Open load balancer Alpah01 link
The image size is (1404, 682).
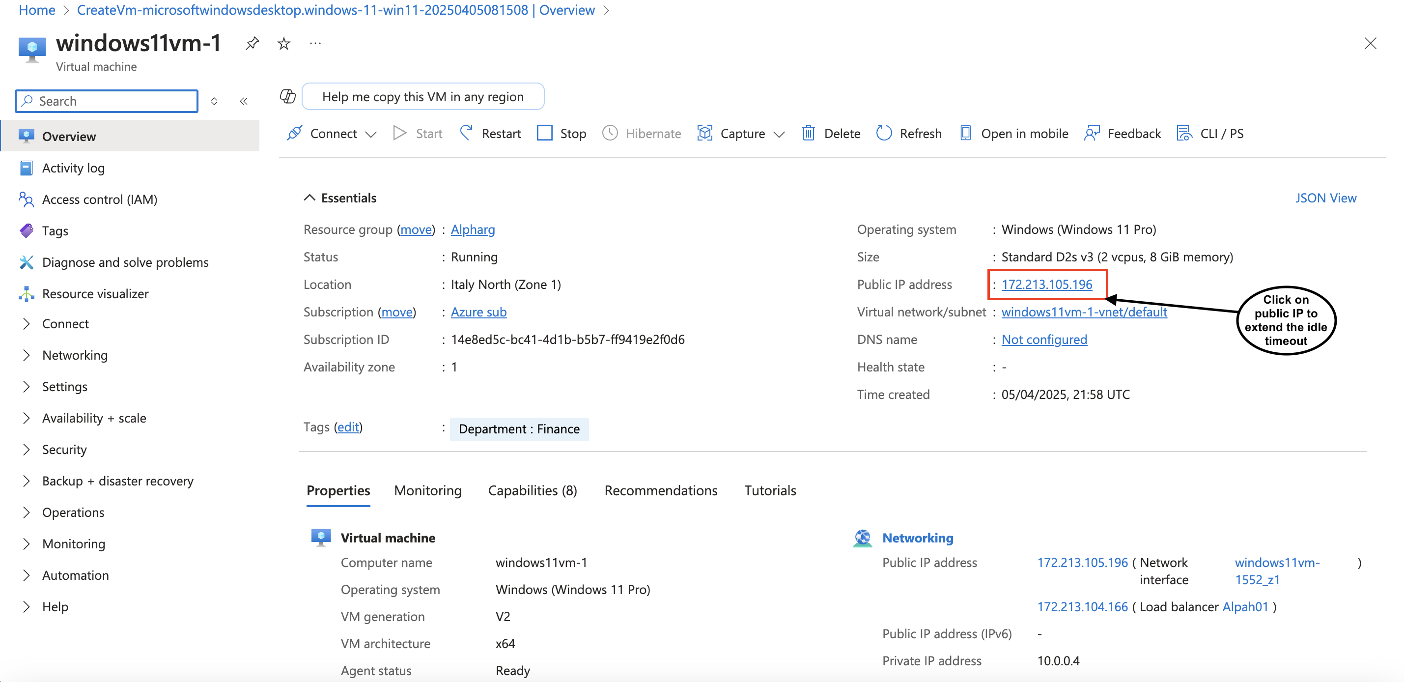tap(1245, 607)
